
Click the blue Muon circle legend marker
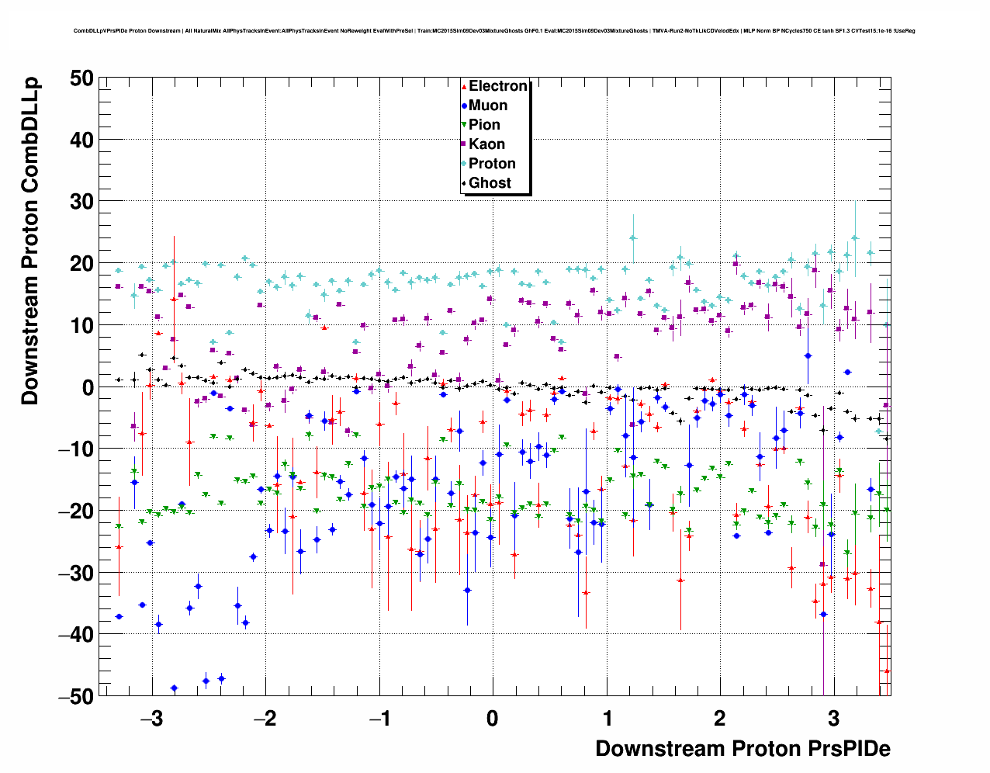point(464,106)
